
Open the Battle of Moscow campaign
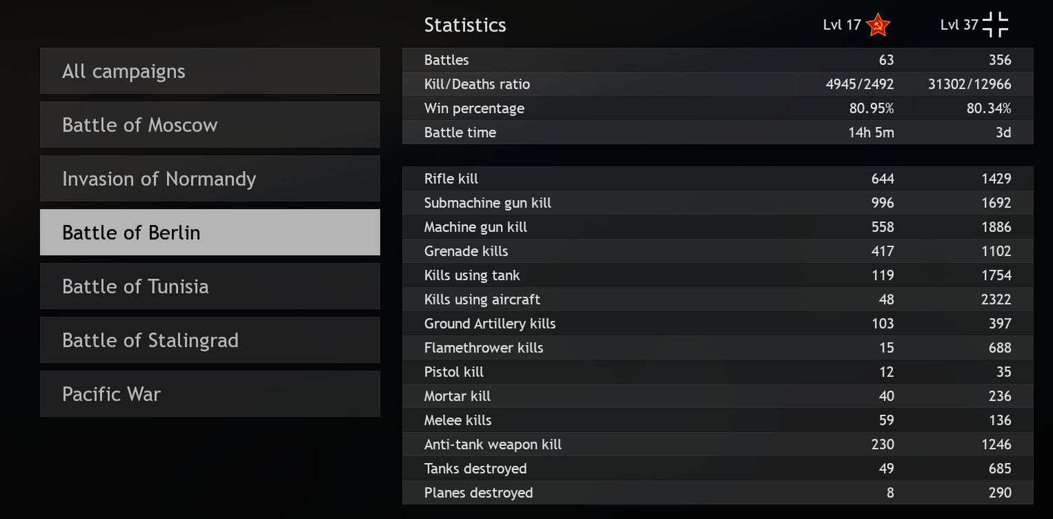pos(210,125)
